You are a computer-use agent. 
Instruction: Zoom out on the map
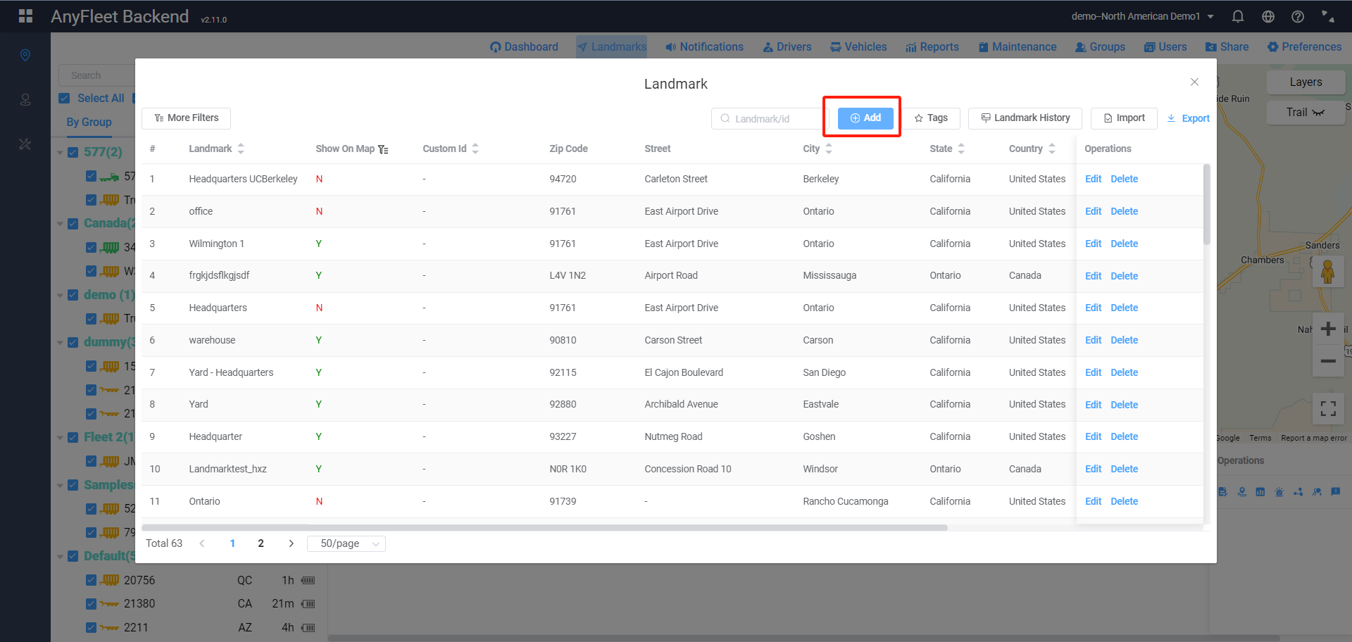(x=1328, y=361)
